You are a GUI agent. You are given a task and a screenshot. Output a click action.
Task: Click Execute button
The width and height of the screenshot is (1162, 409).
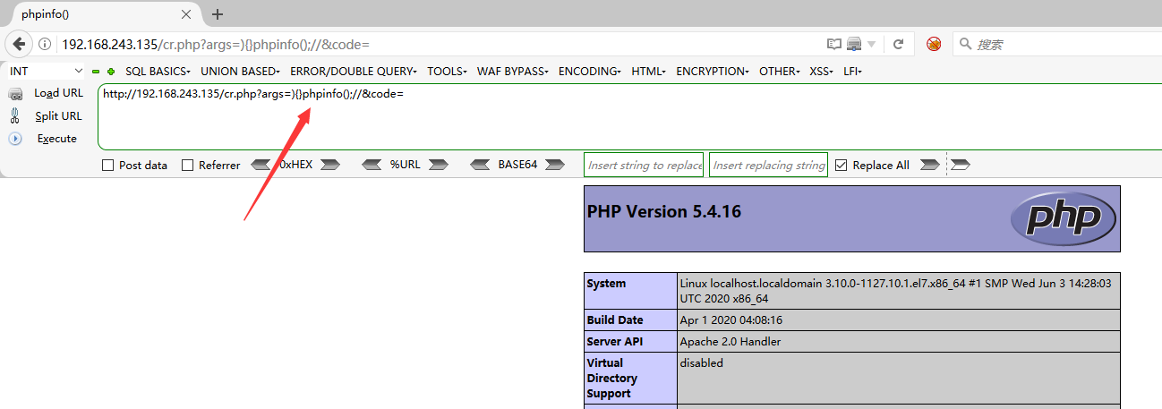coord(57,139)
